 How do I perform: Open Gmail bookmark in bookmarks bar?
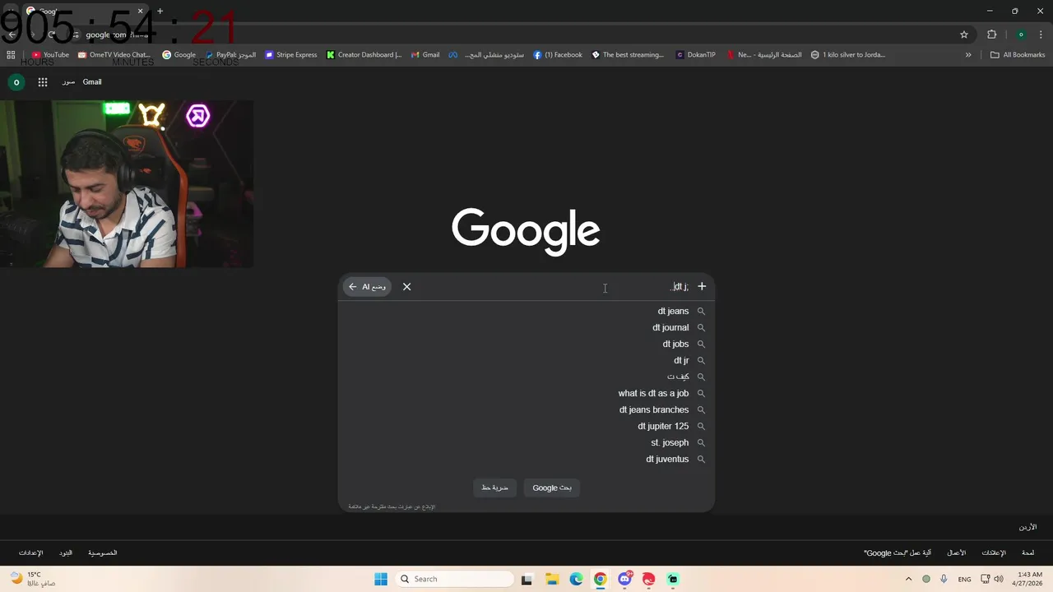tap(425, 55)
